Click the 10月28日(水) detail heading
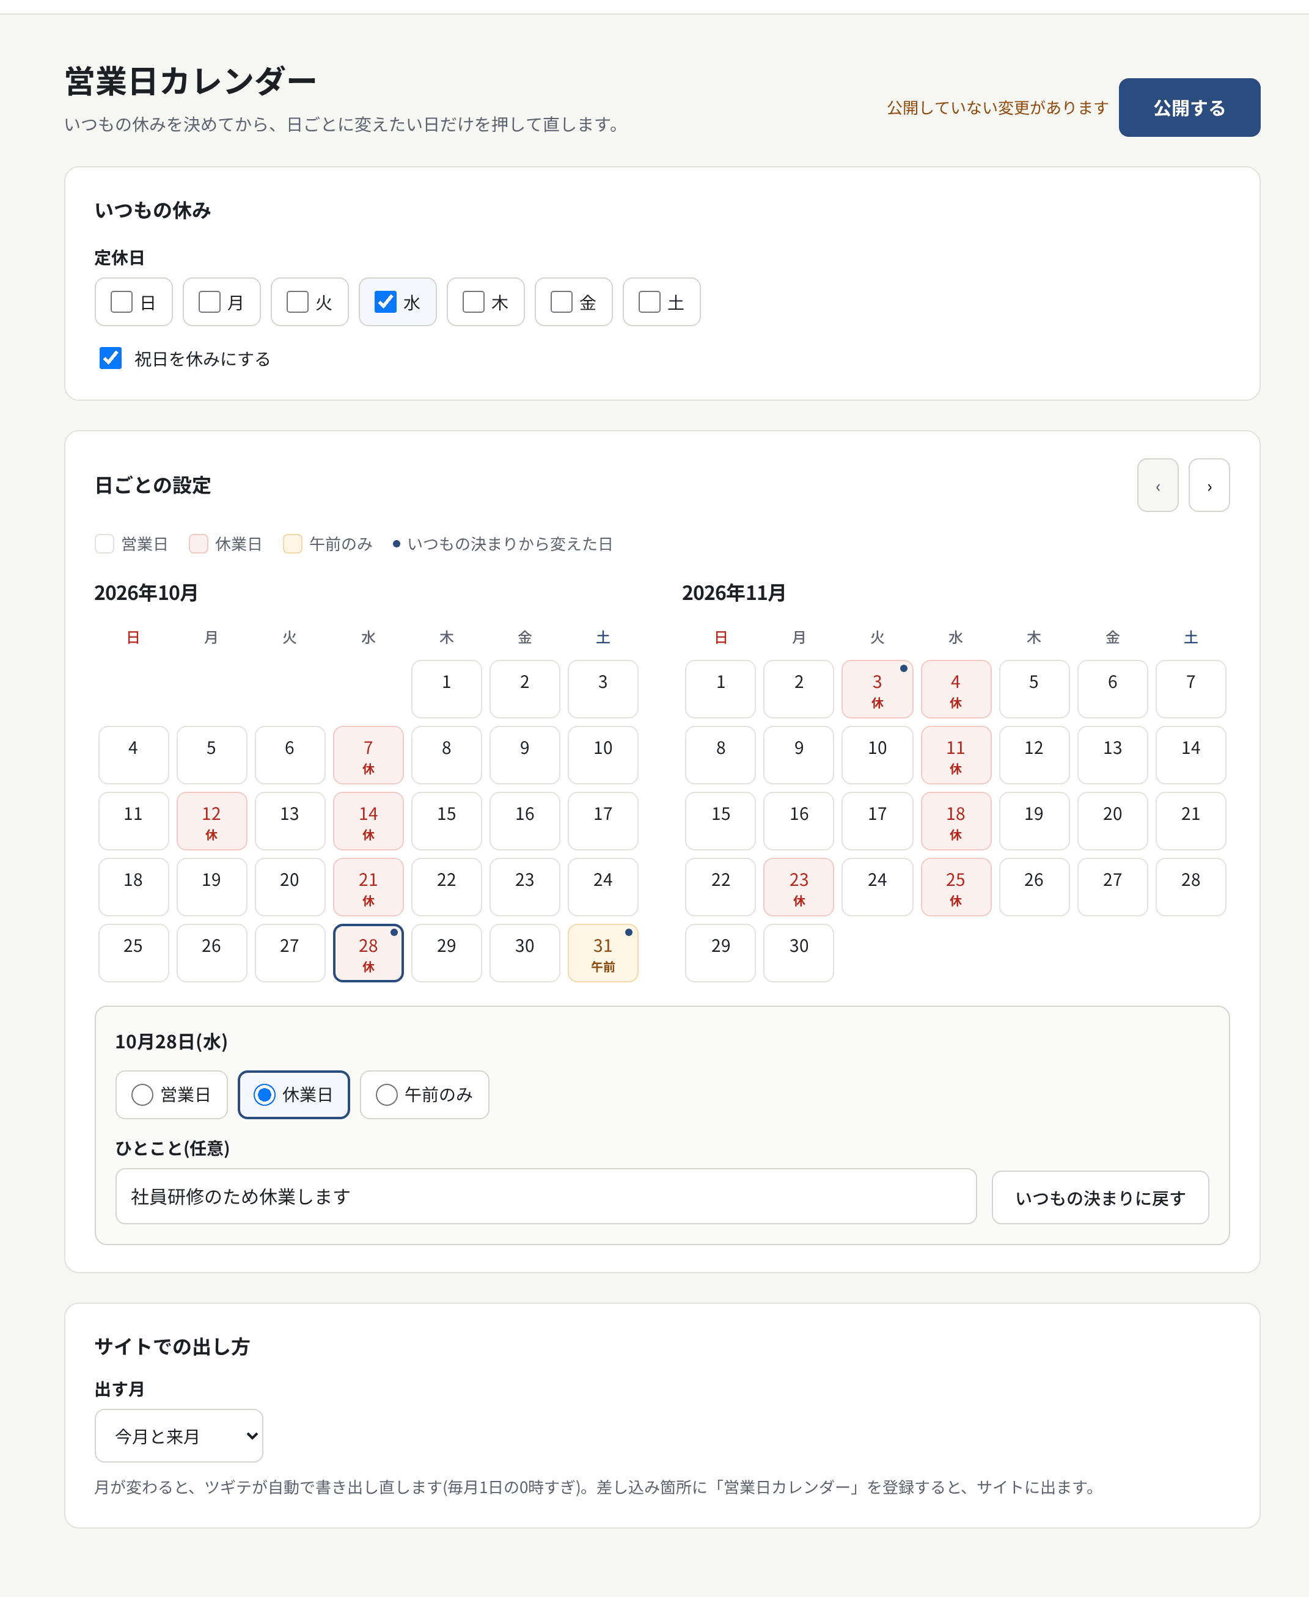1309x1597 pixels. coord(171,1042)
